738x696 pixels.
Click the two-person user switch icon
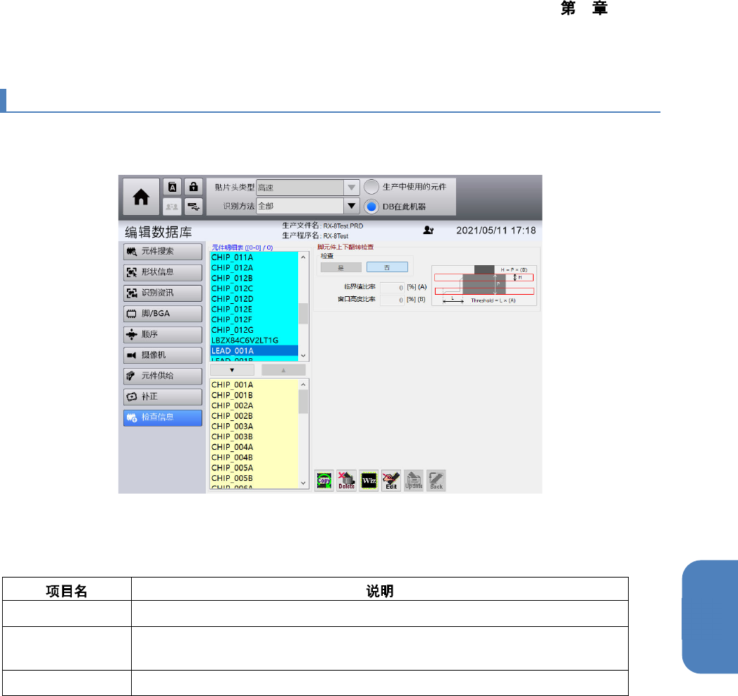click(172, 206)
